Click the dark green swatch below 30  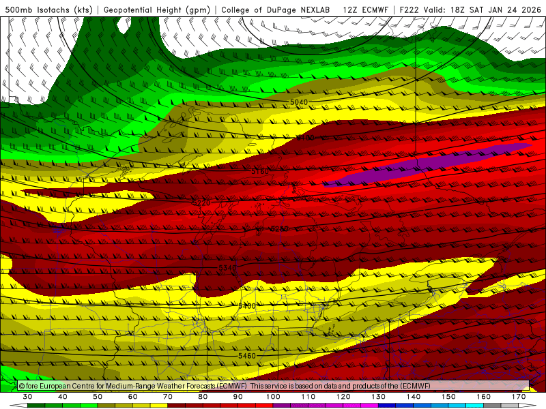[36, 406]
